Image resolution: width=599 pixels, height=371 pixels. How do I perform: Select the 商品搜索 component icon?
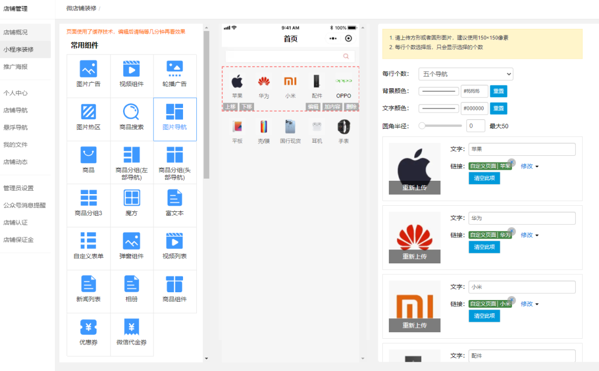pos(131,118)
